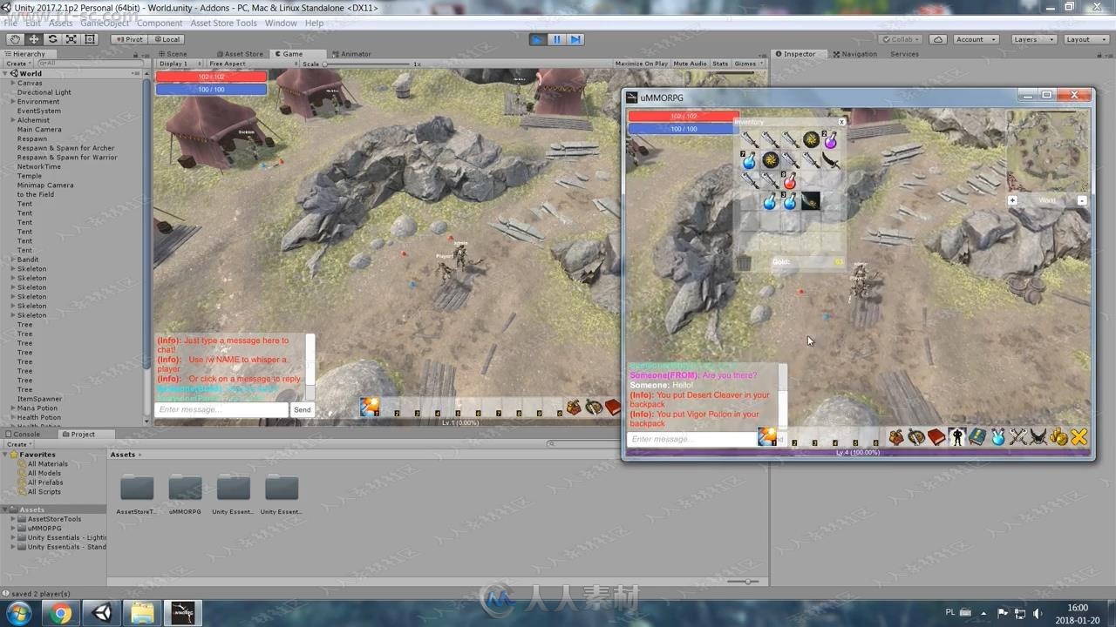Select the red potion in inventory
1116x627 pixels.
[790, 181]
